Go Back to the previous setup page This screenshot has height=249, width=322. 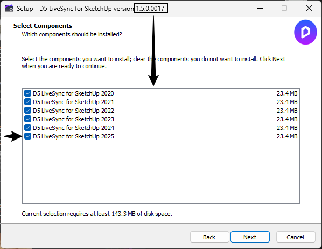[x=209, y=237]
